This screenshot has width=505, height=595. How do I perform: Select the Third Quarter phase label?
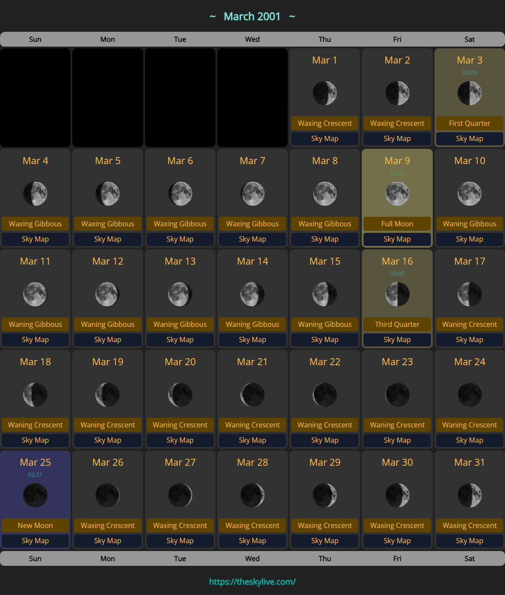pos(397,324)
